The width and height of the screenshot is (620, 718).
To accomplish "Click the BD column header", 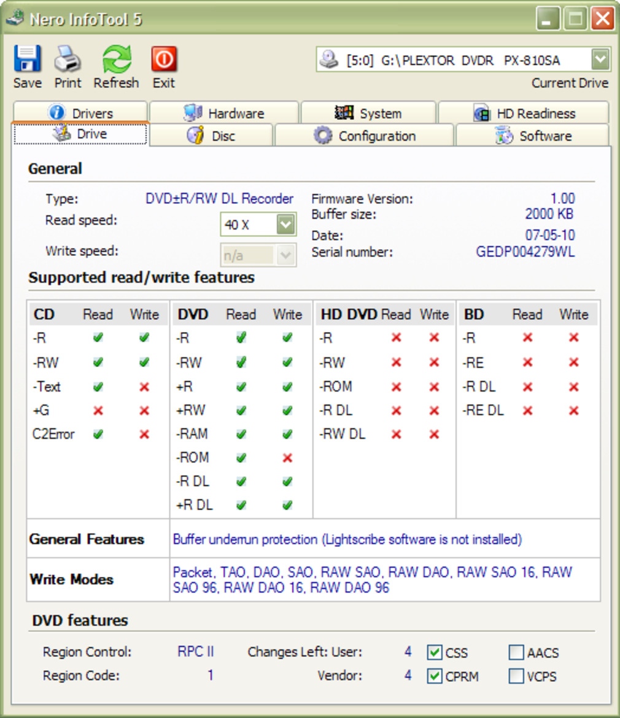I will pos(474,314).
